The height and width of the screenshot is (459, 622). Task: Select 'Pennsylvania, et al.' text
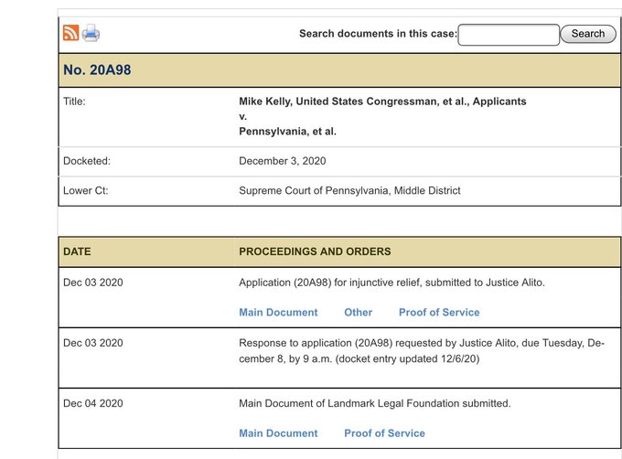287,132
